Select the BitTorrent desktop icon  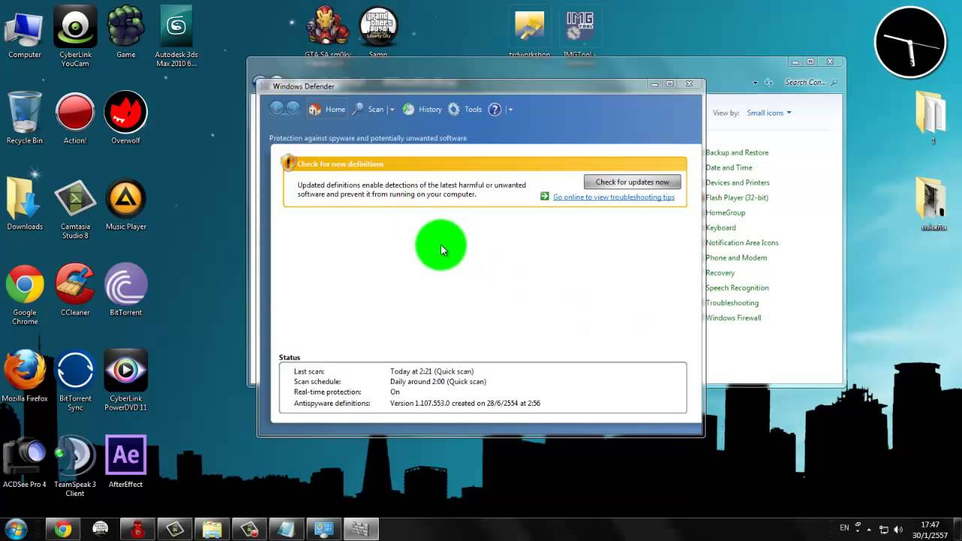point(126,290)
